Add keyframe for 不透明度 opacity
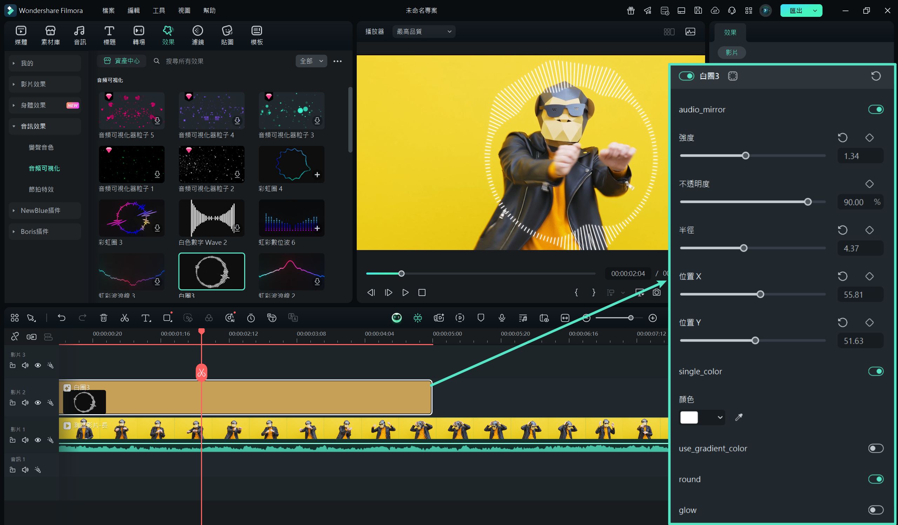 coord(870,184)
